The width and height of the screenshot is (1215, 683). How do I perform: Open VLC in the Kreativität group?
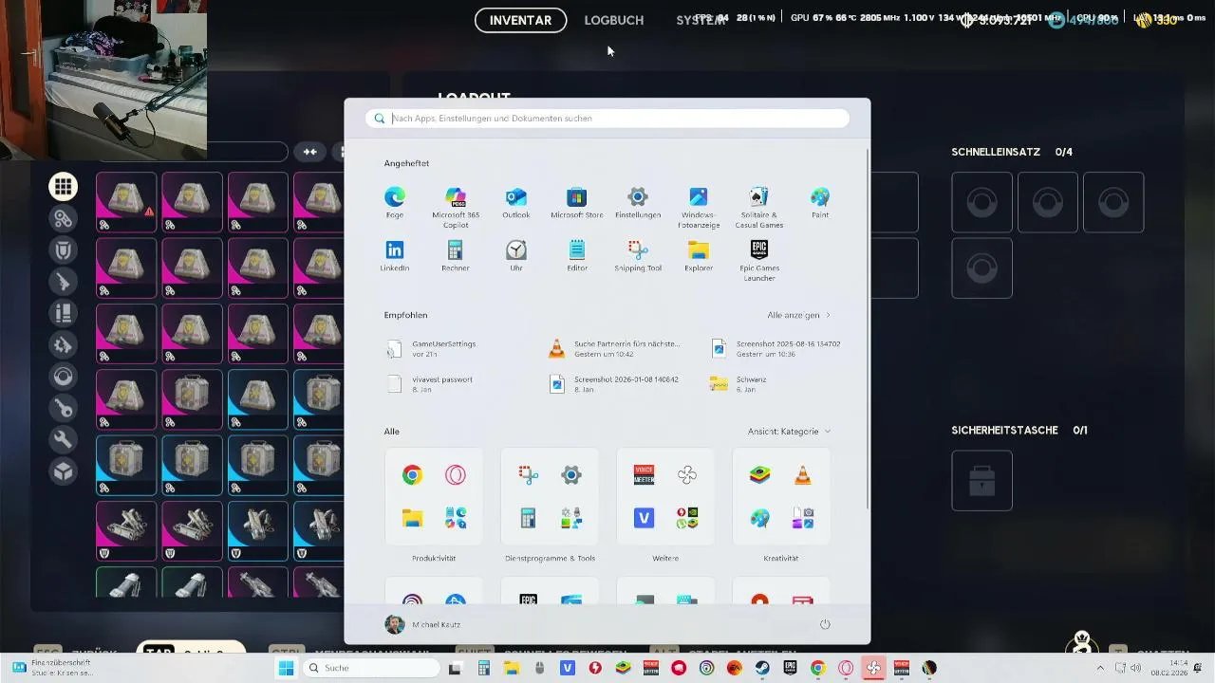(803, 475)
